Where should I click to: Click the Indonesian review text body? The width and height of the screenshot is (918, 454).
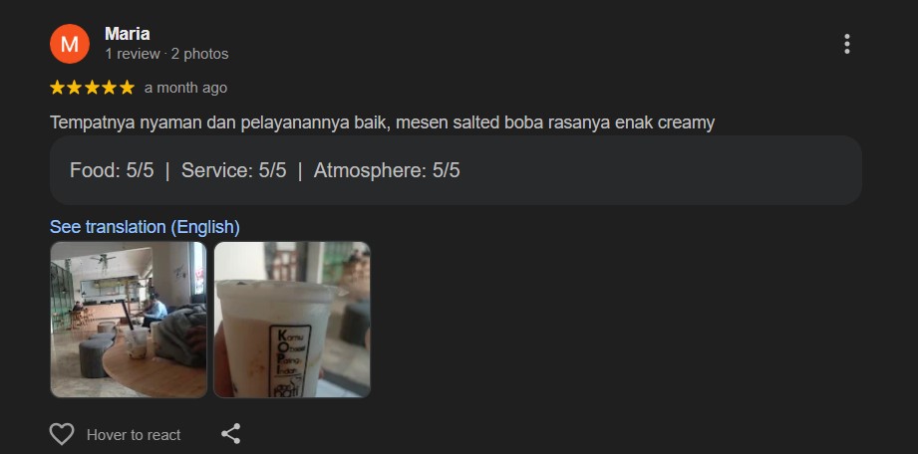coord(383,122)
